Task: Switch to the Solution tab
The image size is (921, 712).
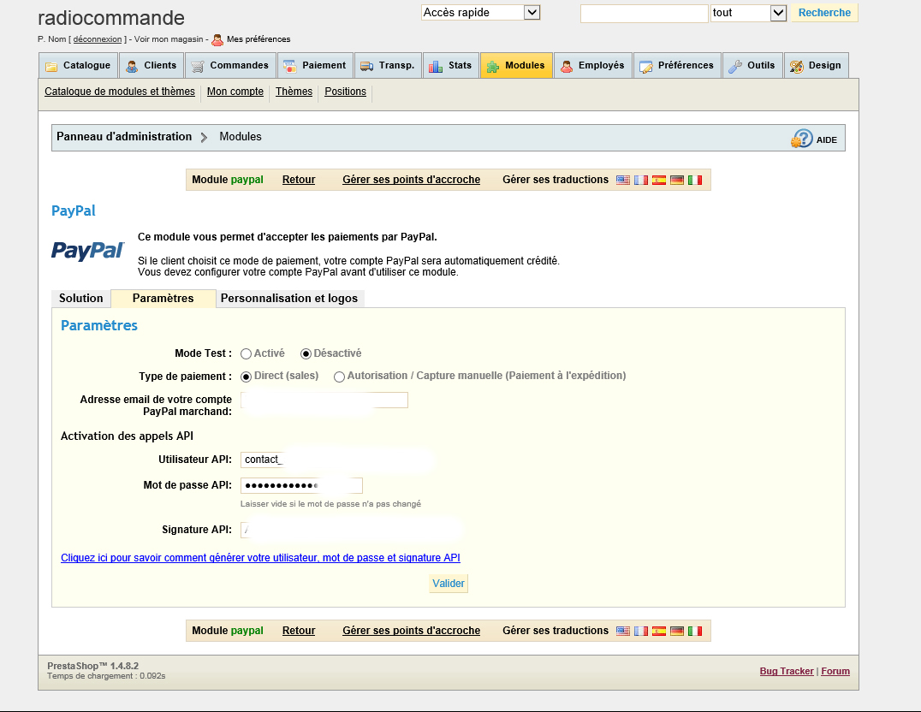Action: (81, 299)
